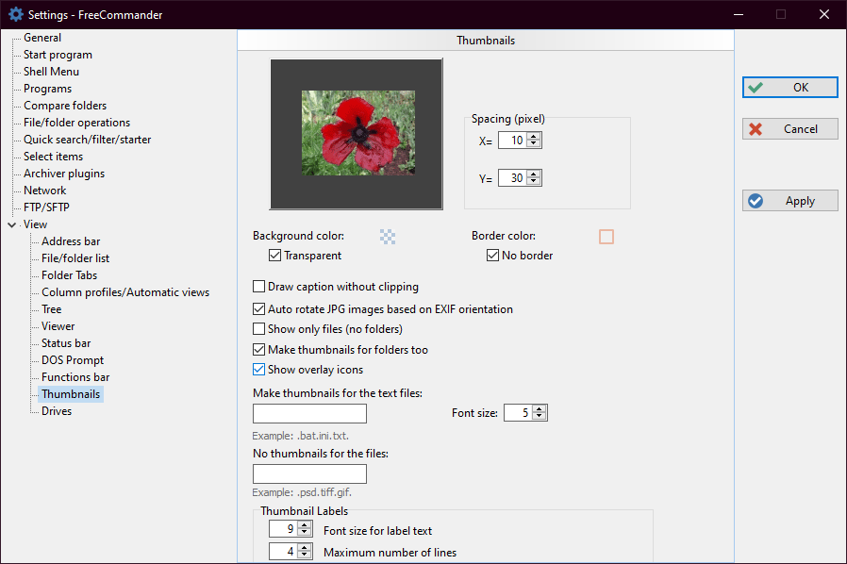Increase the text file Font size
The image size is (847, 564).
(x=540, y=409)
